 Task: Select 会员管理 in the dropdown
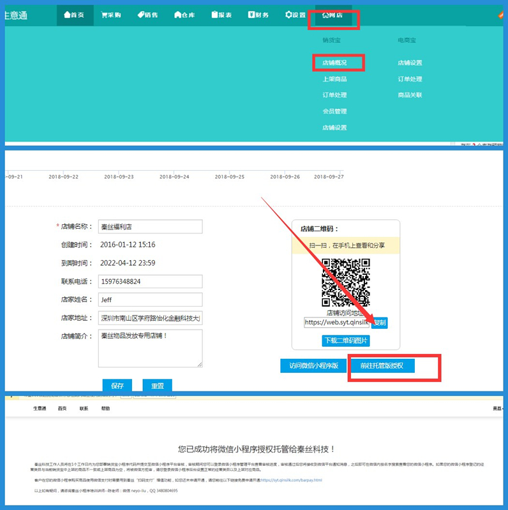click(334, 111)
